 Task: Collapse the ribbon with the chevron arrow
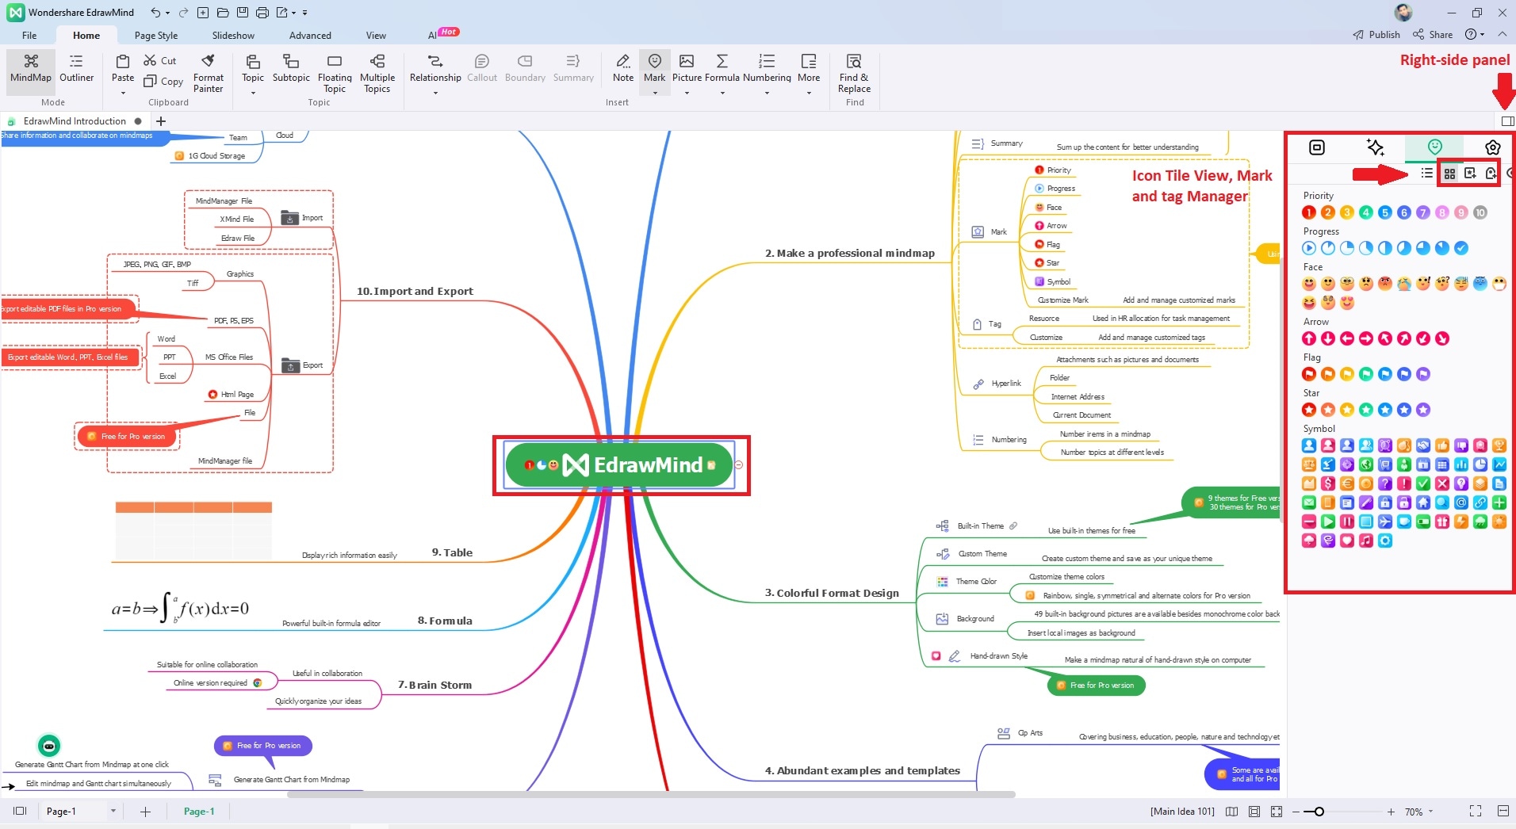(1503, 35)
